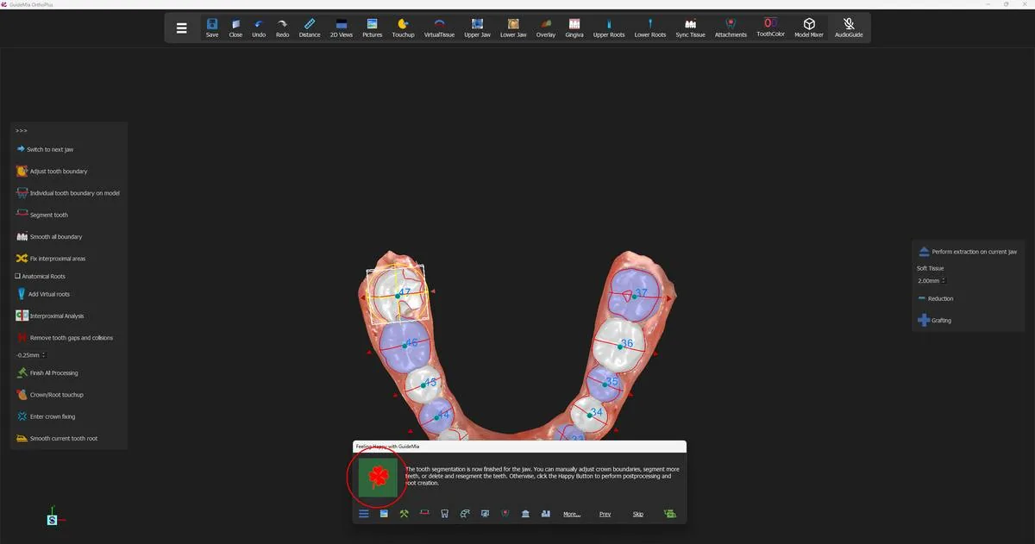This screenshot has width=1035, height=544.
Task: Click the building icon in wizard bar
Action: coord(525,514)
